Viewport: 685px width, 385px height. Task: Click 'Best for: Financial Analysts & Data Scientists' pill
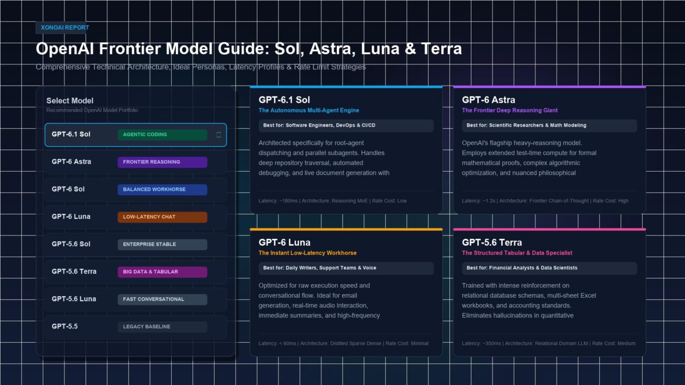pyautogui.click(x=549, y=268)
